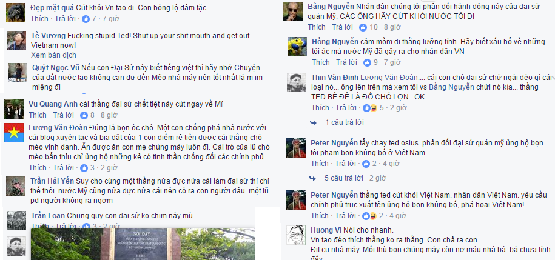
Task: Open Lương Văn Đoàn profile name
Action: [58, 128]
